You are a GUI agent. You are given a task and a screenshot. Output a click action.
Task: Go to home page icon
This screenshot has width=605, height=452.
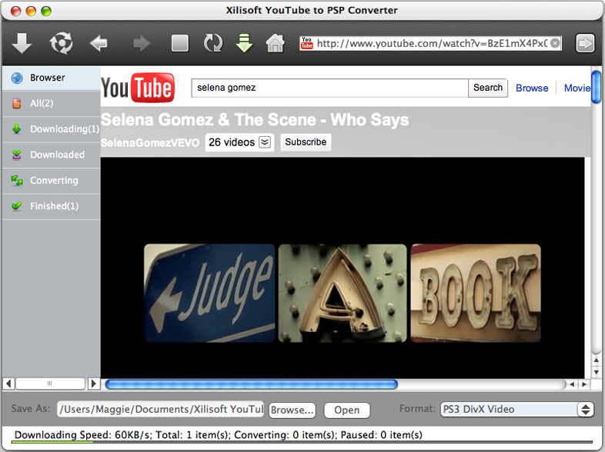(x=275, y=43)
